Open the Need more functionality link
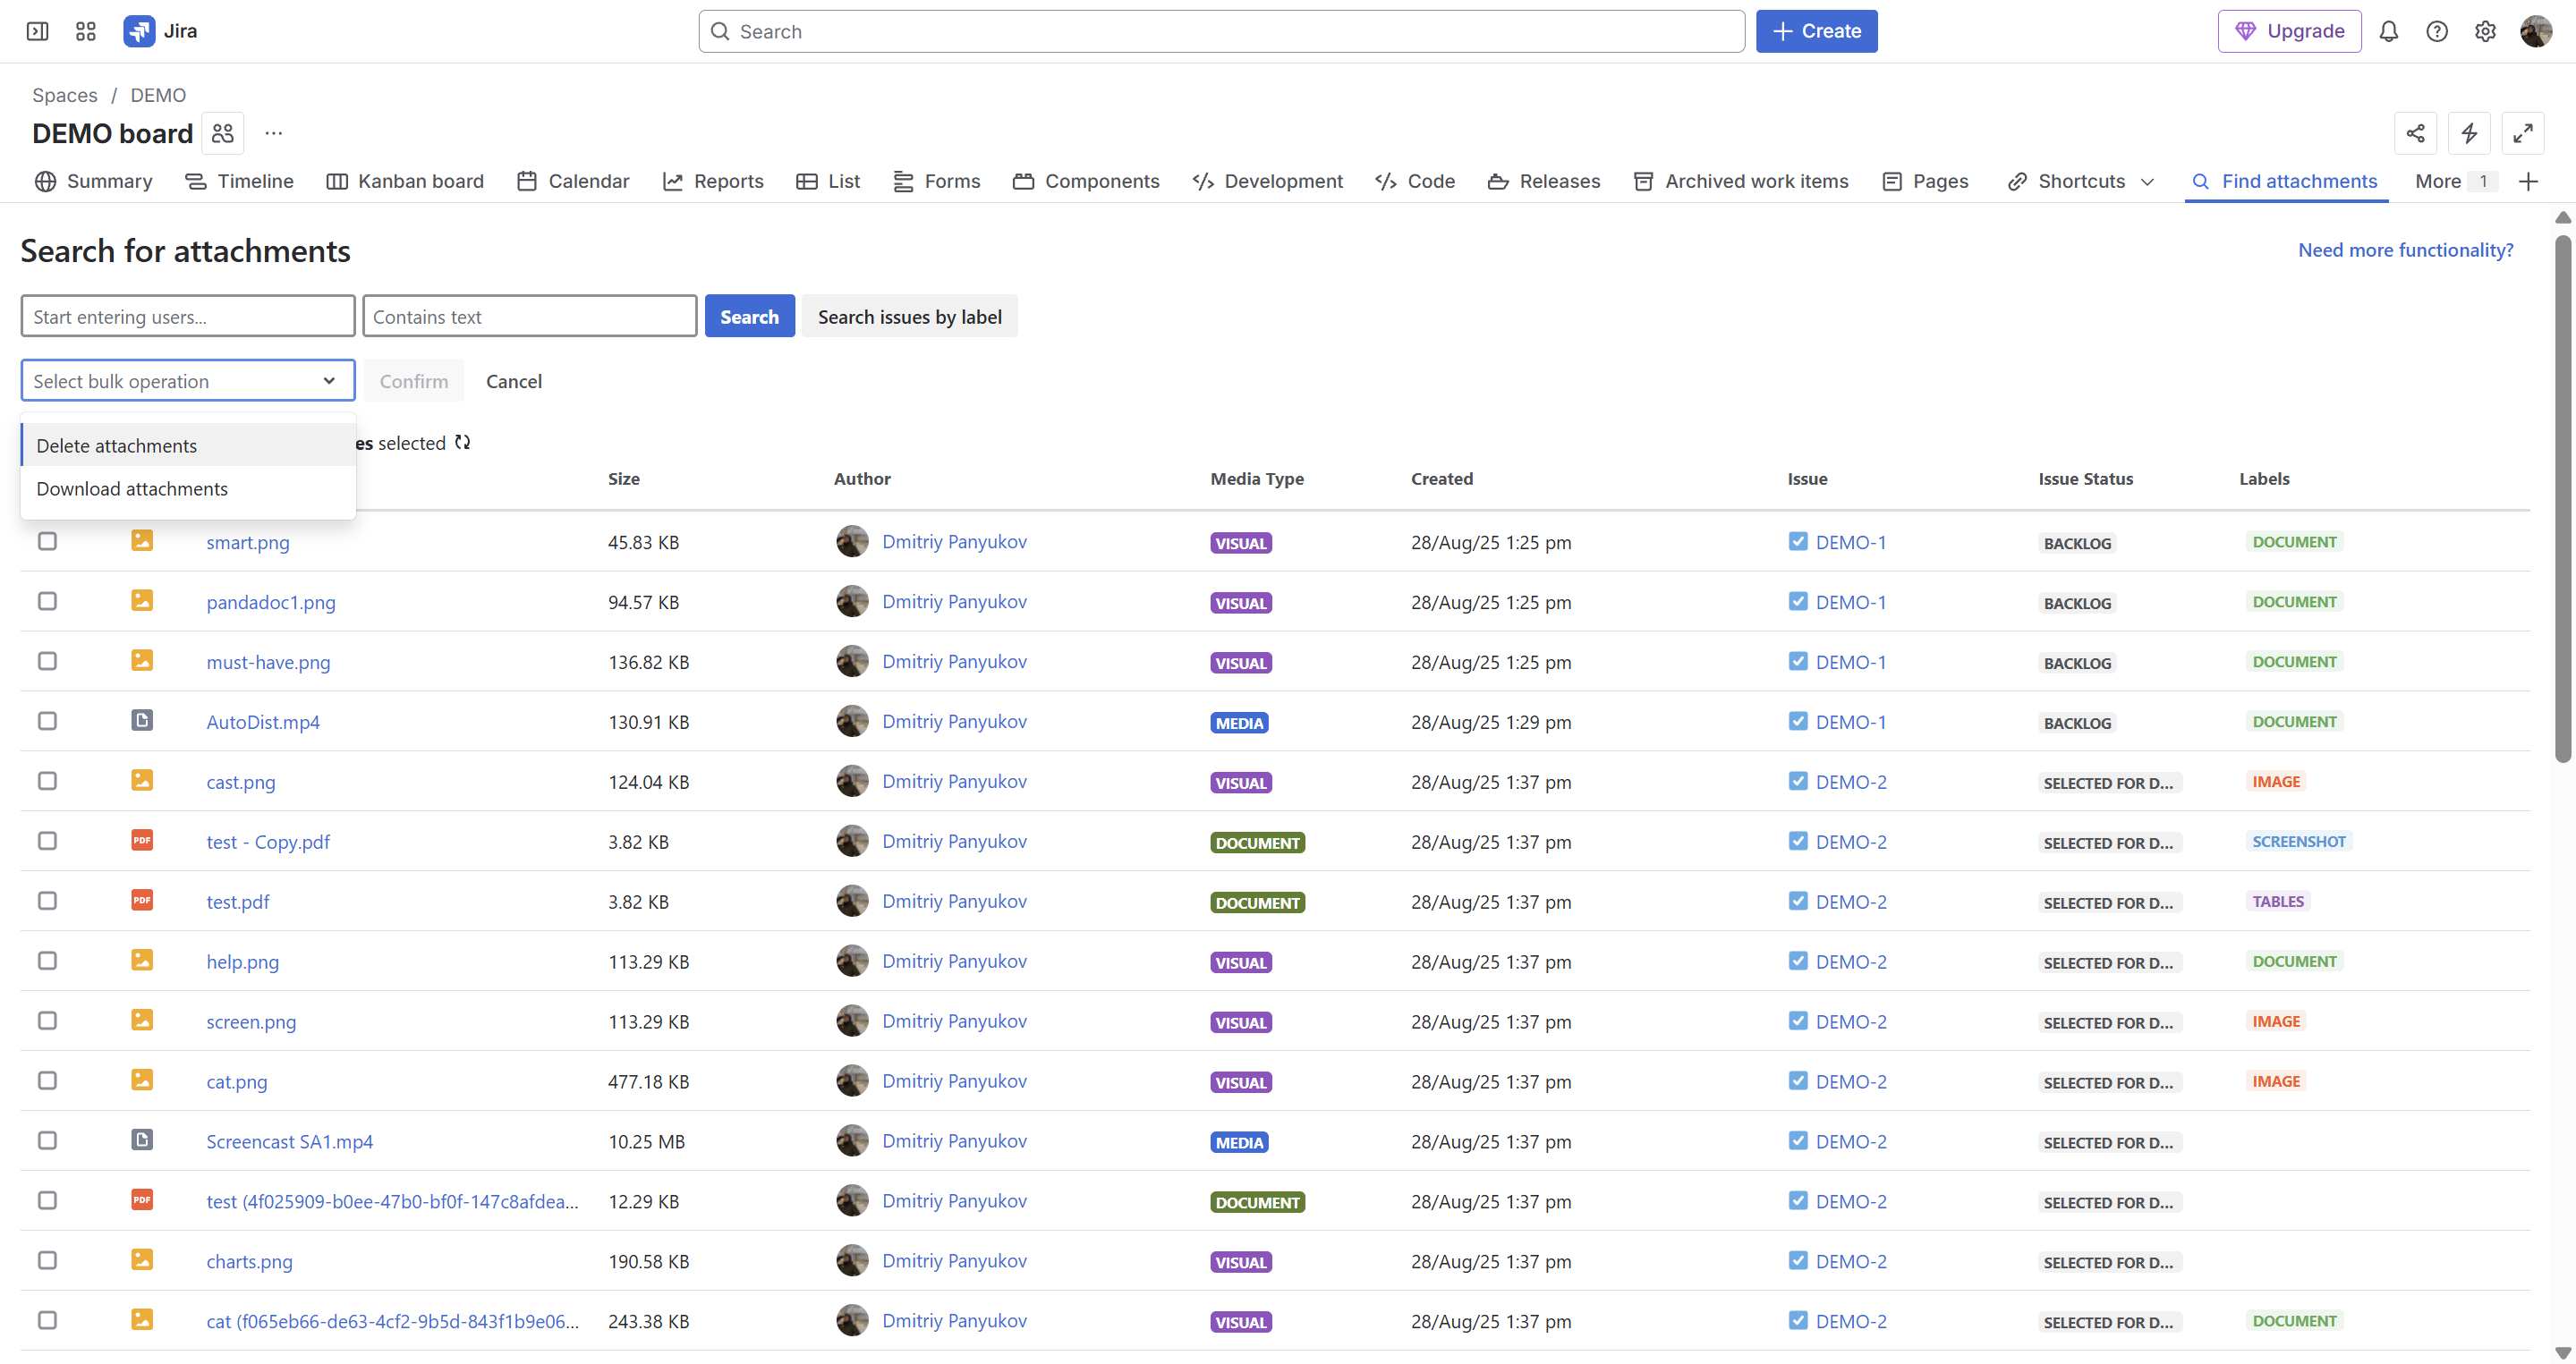Image resolution: width=2576 pixels, height=1364 pixels. pyautogui.click(x=2405, y=250)
